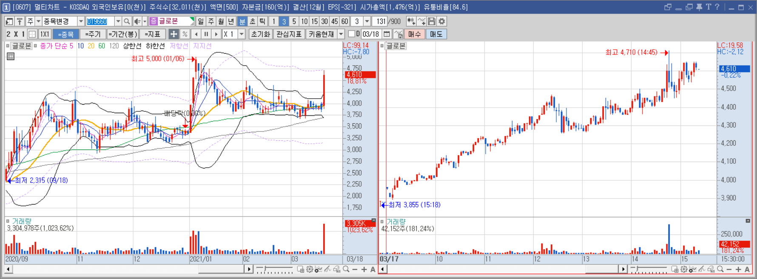This screenshot has height=279, width=757.
Task: Select the 일 daily period tab
Action: click(201, 21)
